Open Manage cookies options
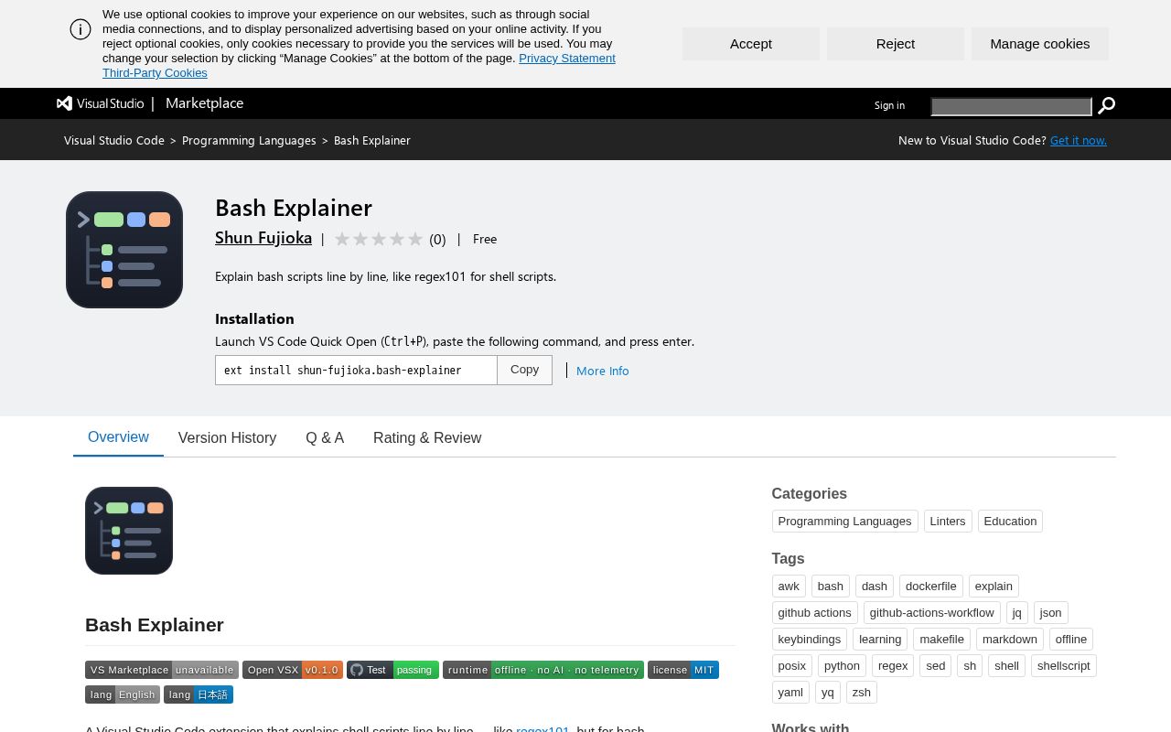 [x=1040, y=44]
